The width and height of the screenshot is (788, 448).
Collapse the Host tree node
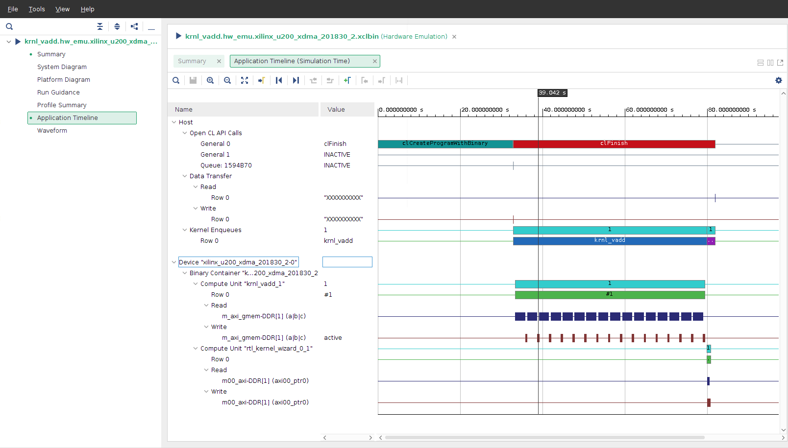tap(174, 122)
